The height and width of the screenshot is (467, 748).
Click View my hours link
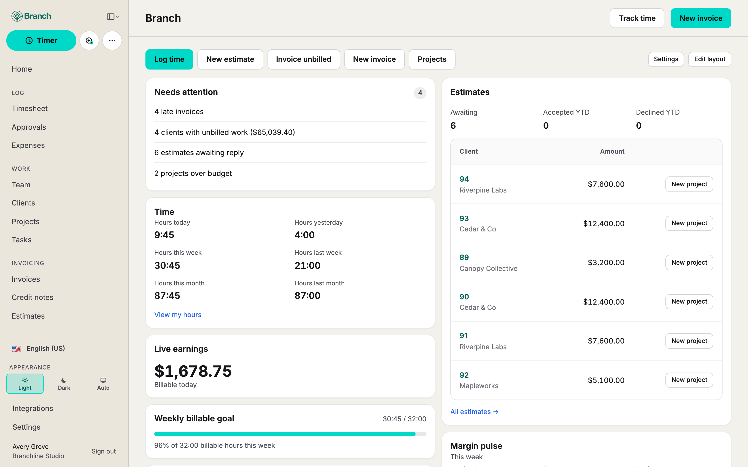coord(178,314)
